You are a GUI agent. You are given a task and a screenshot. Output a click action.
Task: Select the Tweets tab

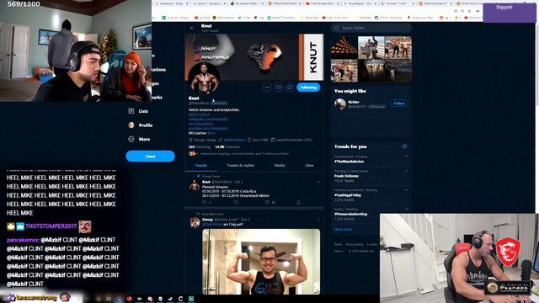[201, 165]
